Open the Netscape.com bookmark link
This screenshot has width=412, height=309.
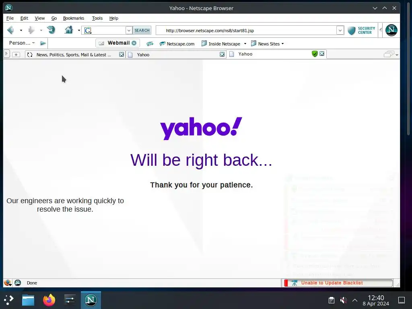point(177,44)
